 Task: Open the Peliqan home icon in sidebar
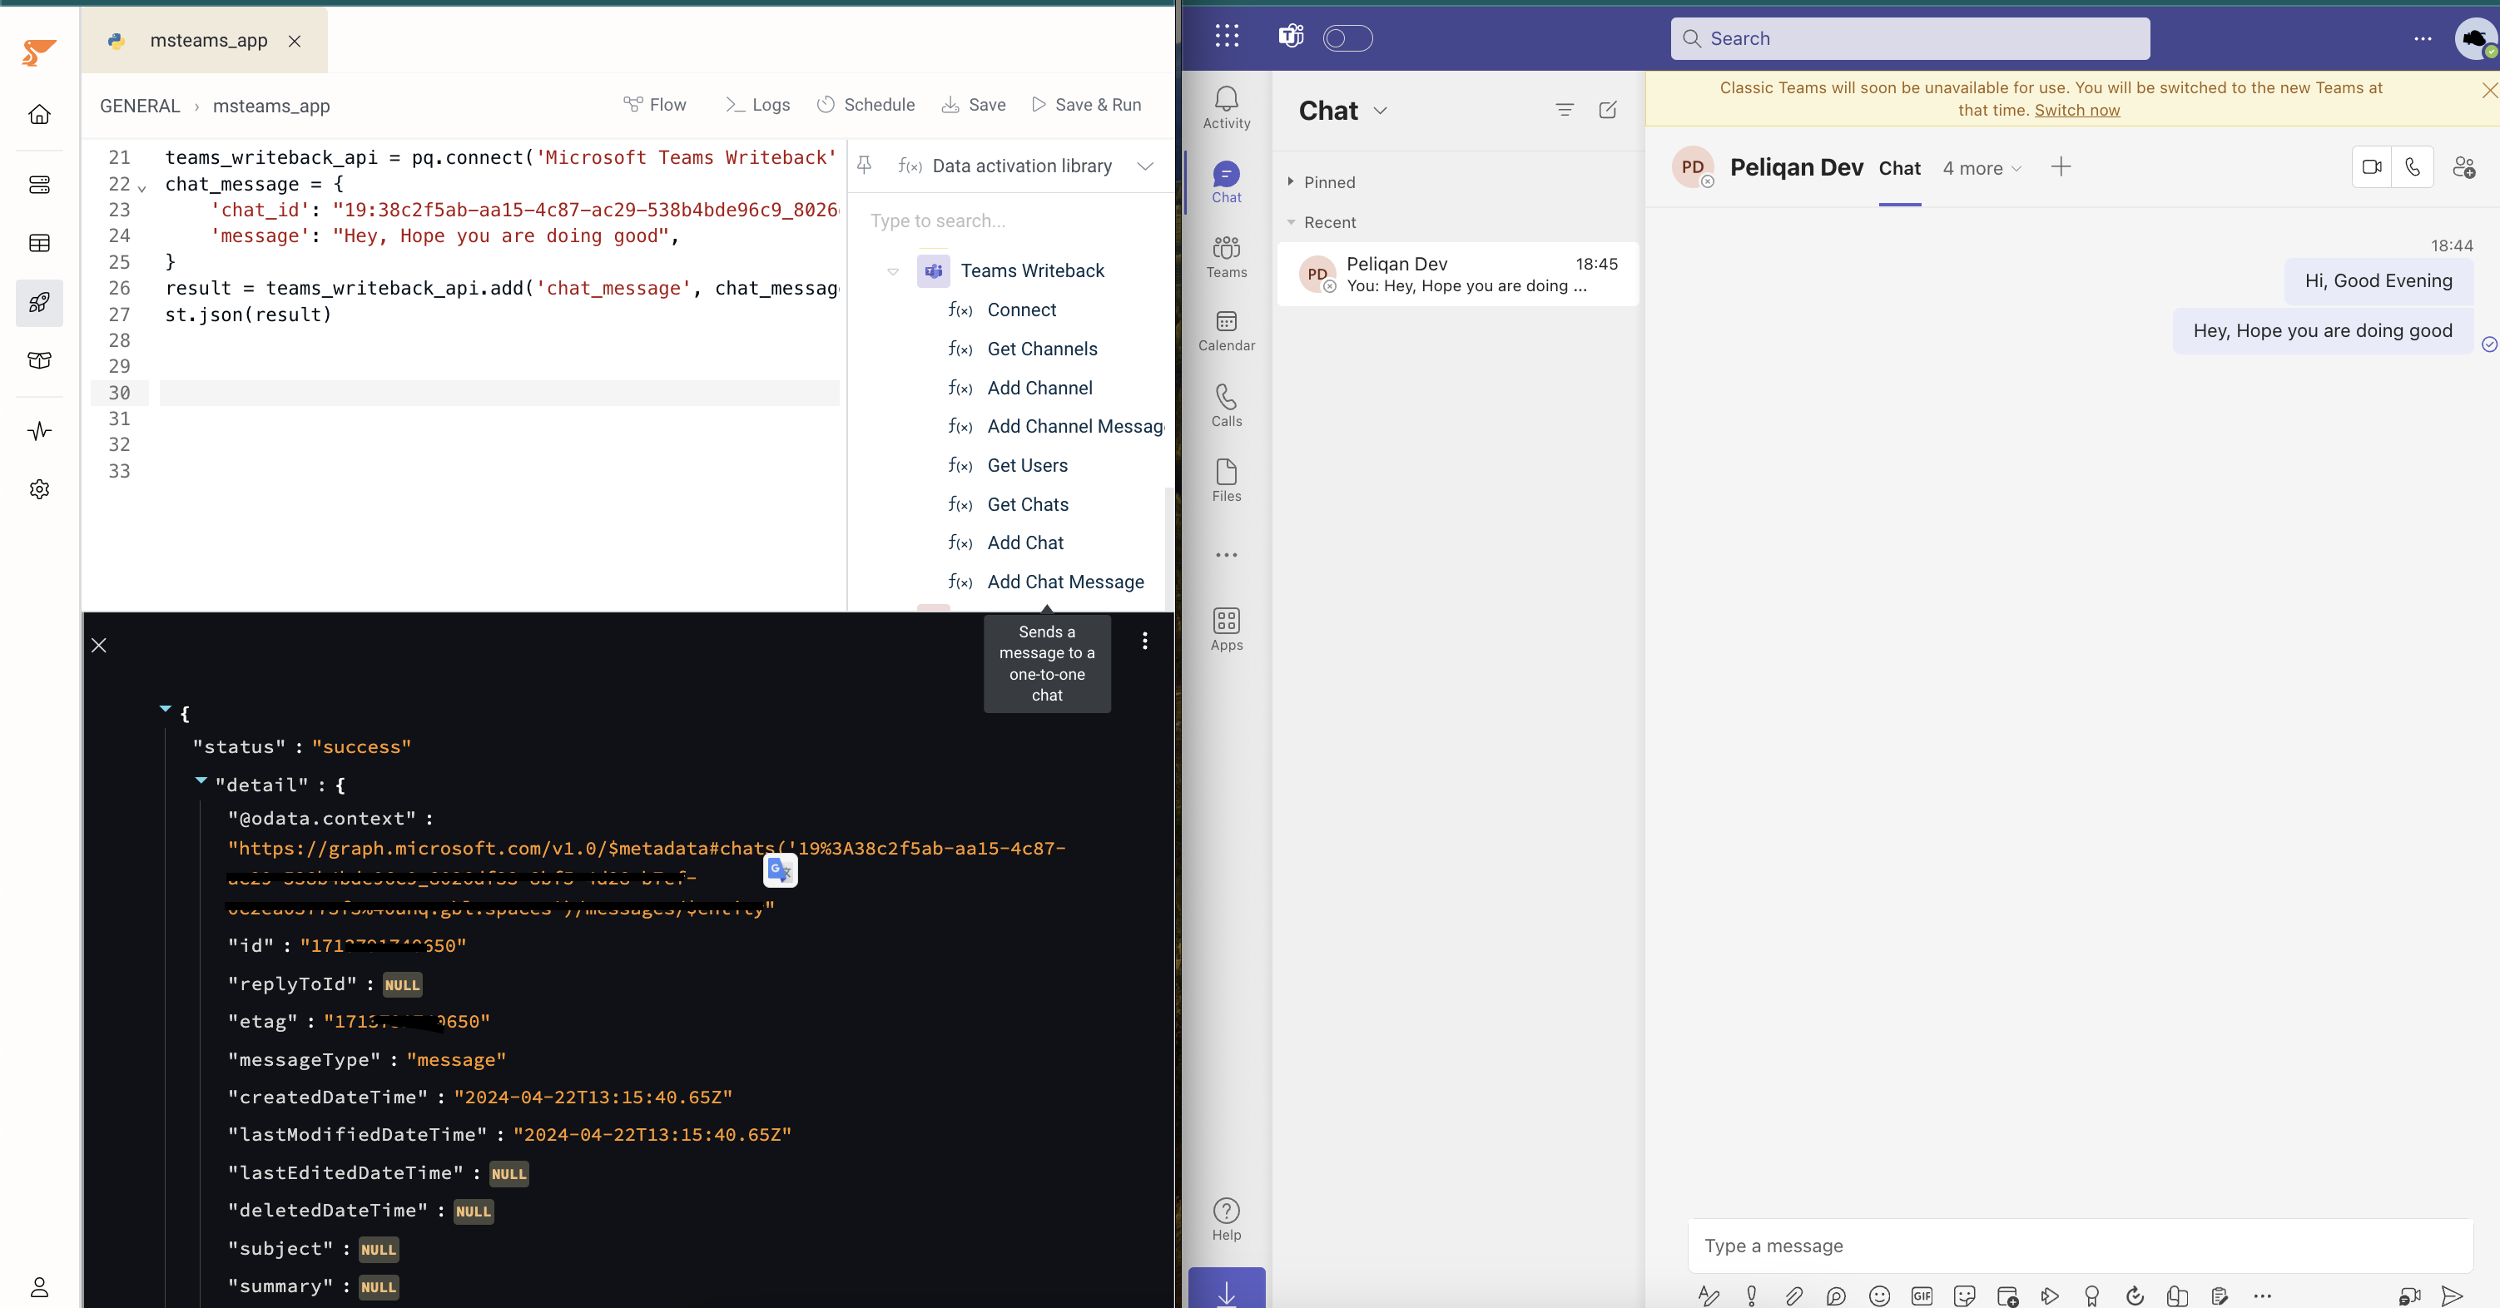point(39,115)
